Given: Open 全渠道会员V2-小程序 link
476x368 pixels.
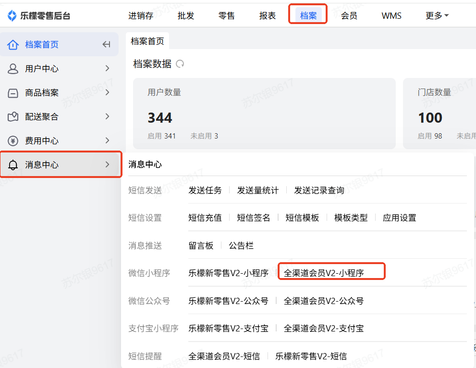Looking at the screenshot, I should coord(324,273).
